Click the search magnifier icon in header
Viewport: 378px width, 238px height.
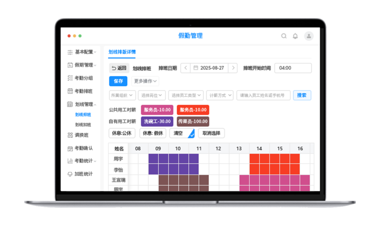[283, 36]
